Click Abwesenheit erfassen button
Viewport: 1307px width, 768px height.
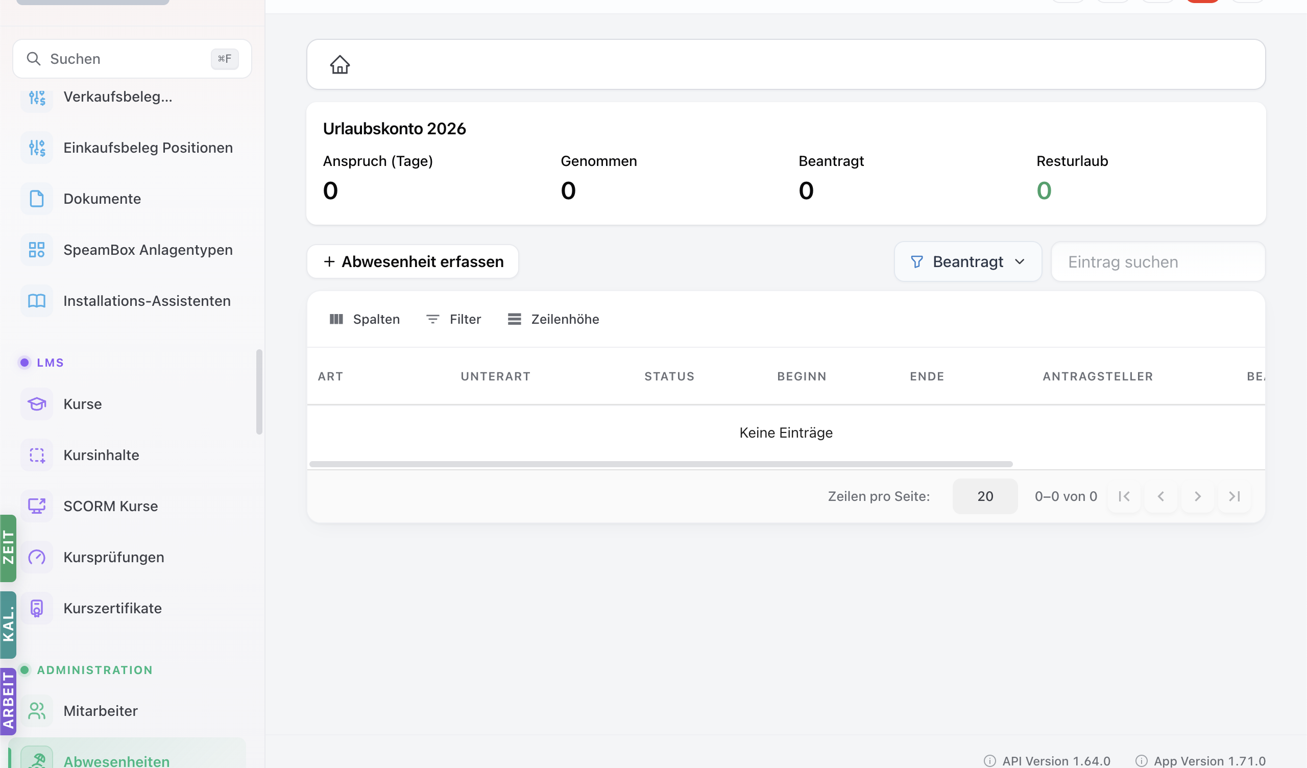pos(413,261)
